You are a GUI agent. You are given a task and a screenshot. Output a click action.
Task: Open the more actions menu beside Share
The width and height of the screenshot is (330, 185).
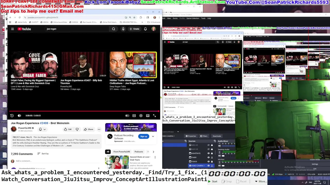(99, 129)
